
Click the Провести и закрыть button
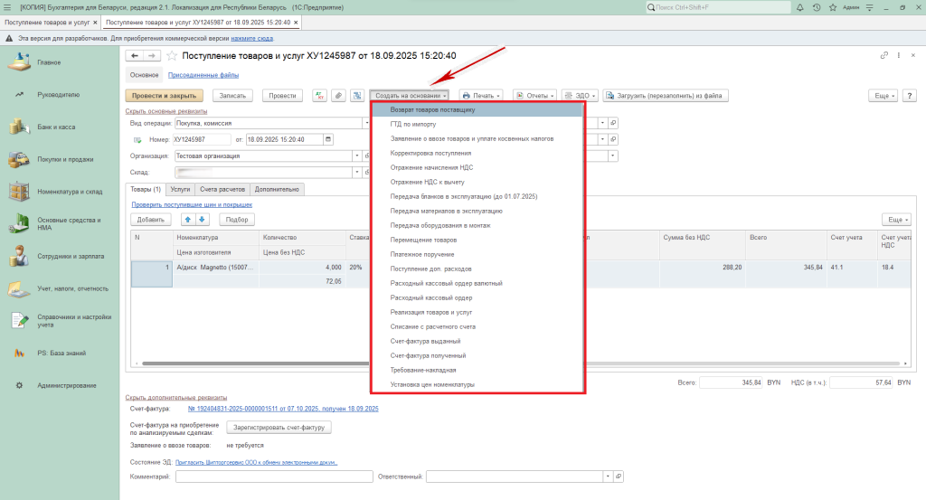tap(164, 95)
